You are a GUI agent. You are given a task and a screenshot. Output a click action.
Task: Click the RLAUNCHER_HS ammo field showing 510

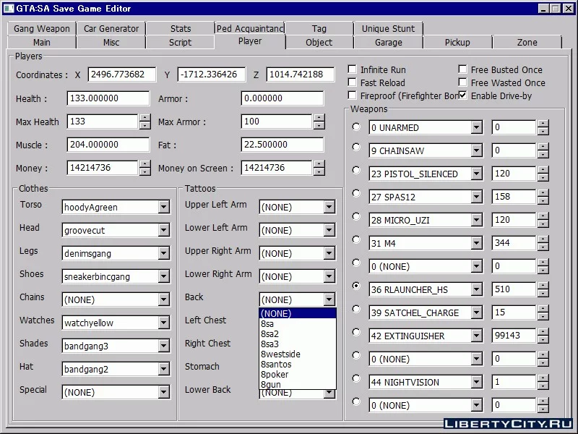point(514,289)
